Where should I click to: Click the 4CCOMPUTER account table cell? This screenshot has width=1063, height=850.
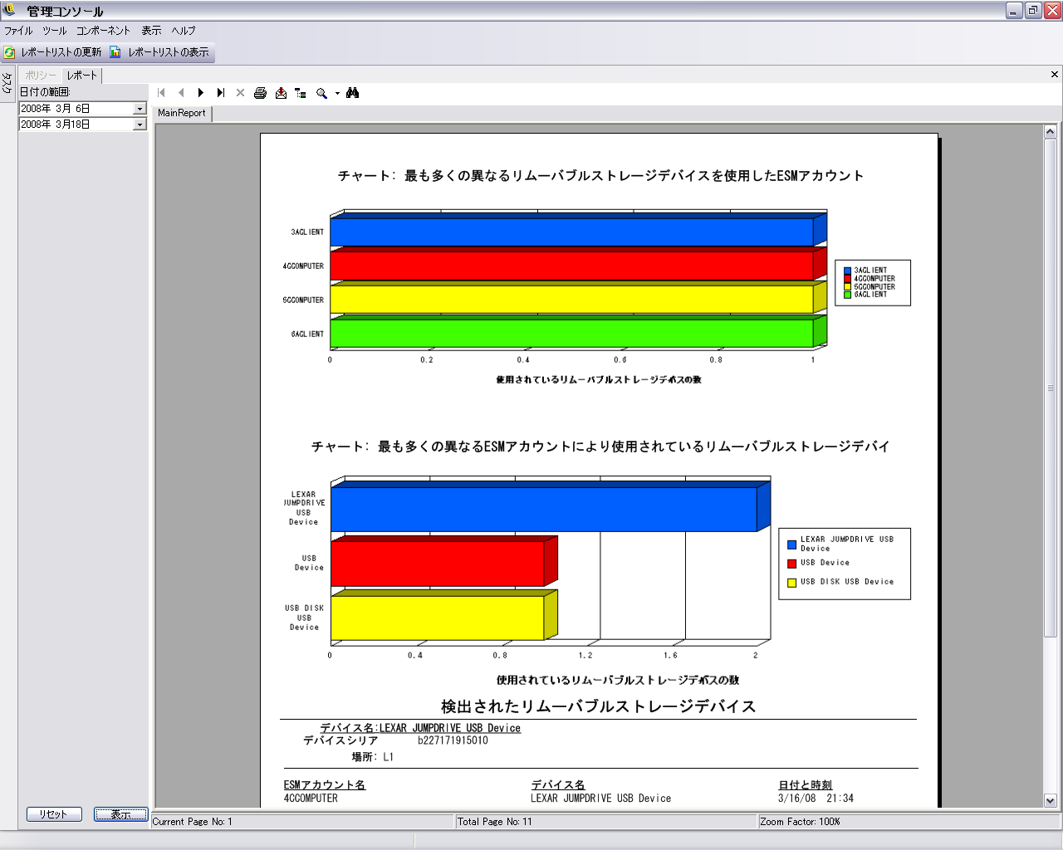(x=311, y=799)
